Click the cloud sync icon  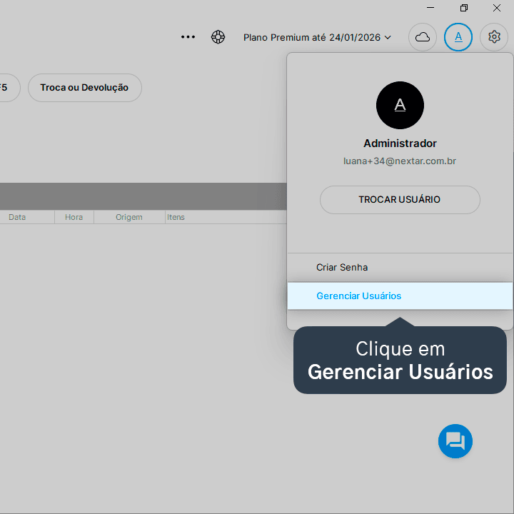[x=422, y=37]
